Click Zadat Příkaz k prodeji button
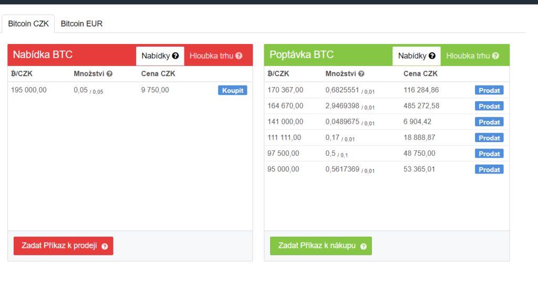Image resolution: width=538 pixels, height=282 pixels. click(64, 246)
